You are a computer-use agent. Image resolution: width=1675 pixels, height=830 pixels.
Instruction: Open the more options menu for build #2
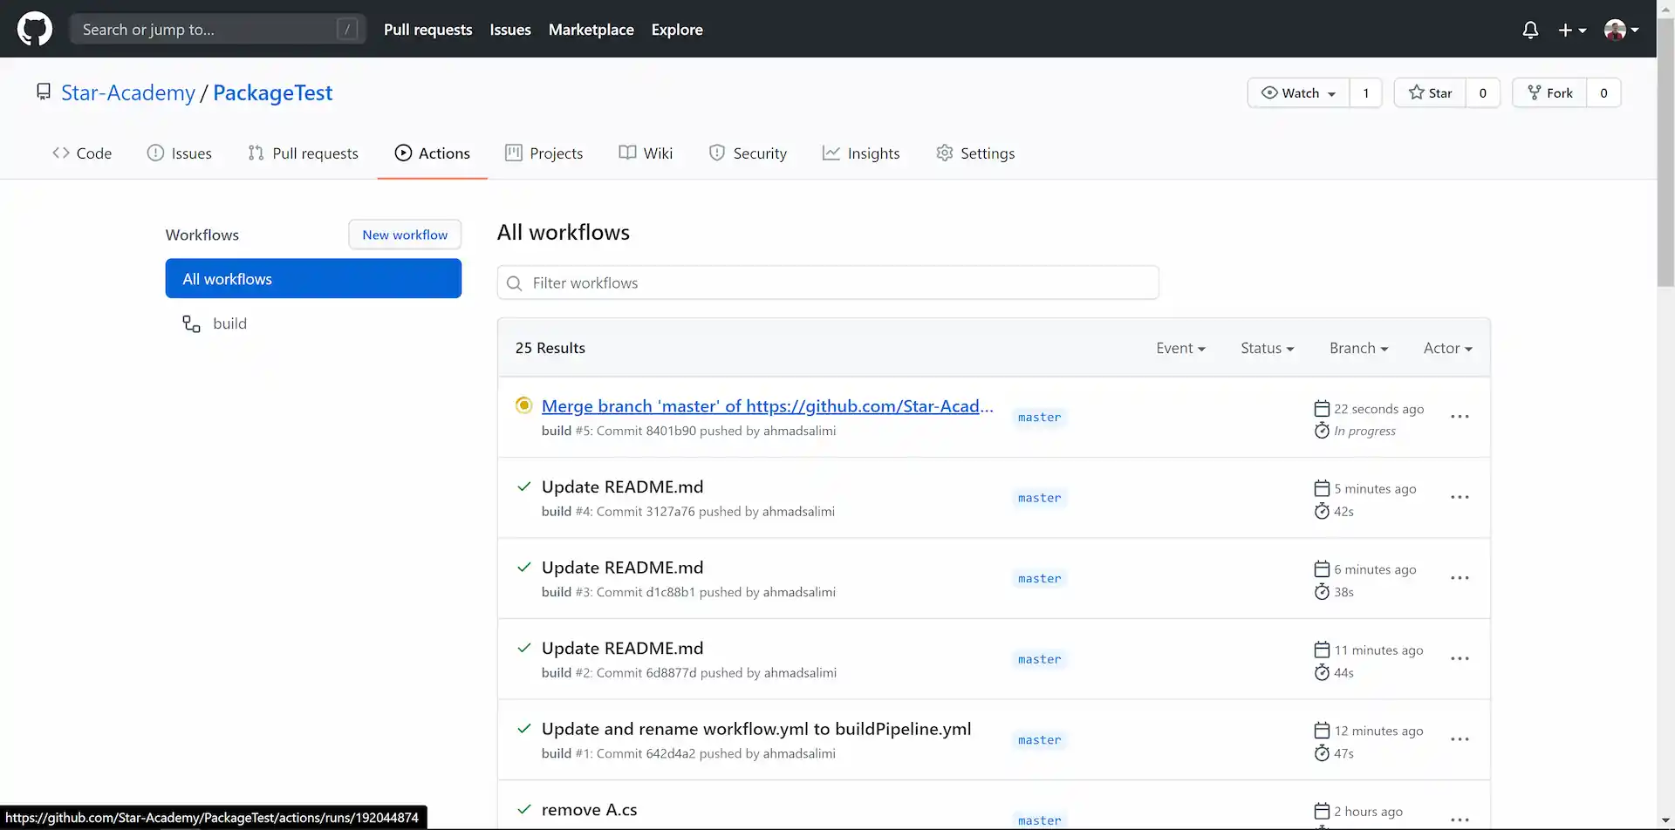pyautogui.click(x=1460, y=658)
